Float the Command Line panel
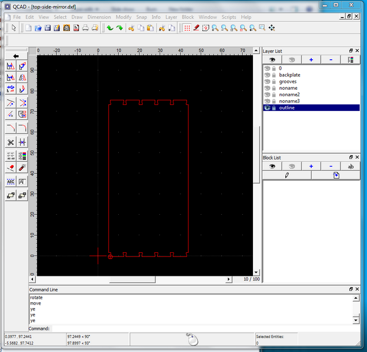The image size is (367, 352). click(x=351, y=289)
